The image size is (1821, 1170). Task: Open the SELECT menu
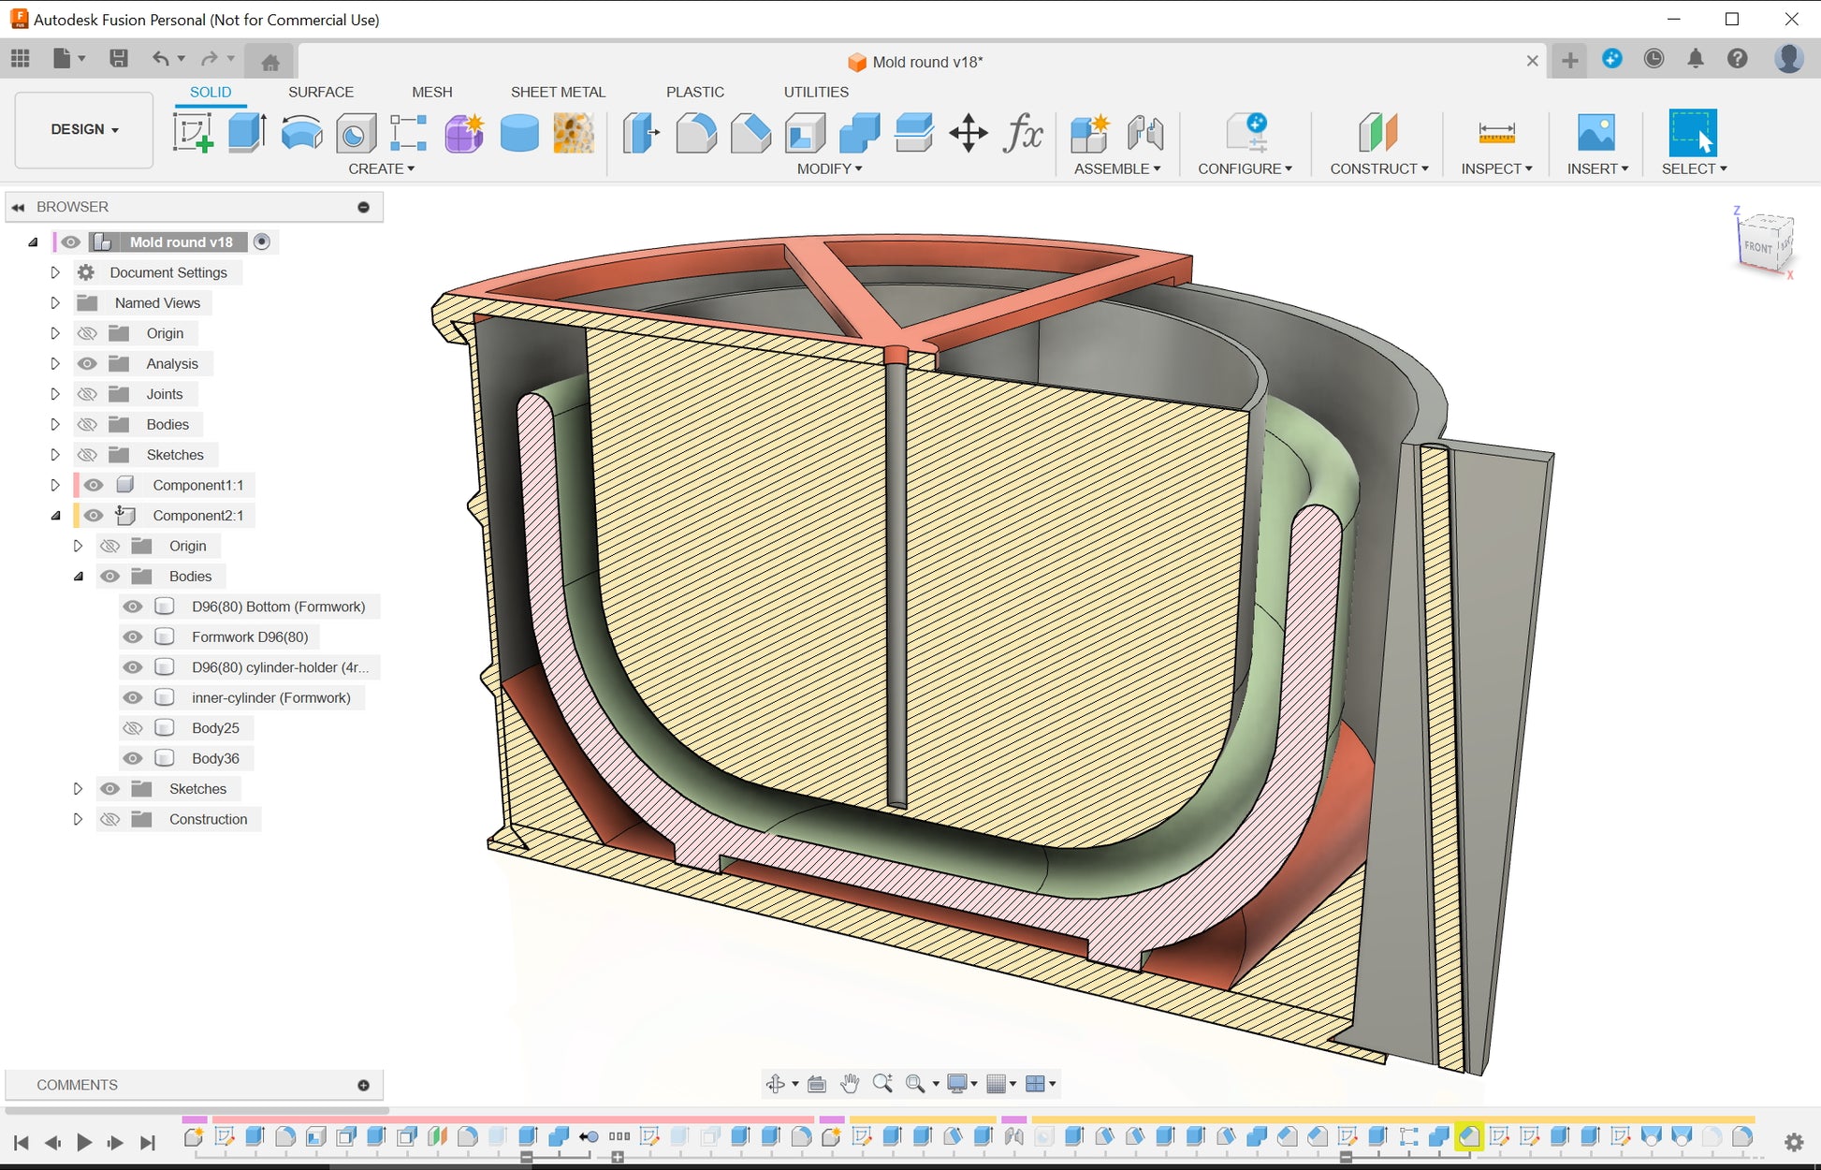pyautogui.click(x=1694, y=168)
